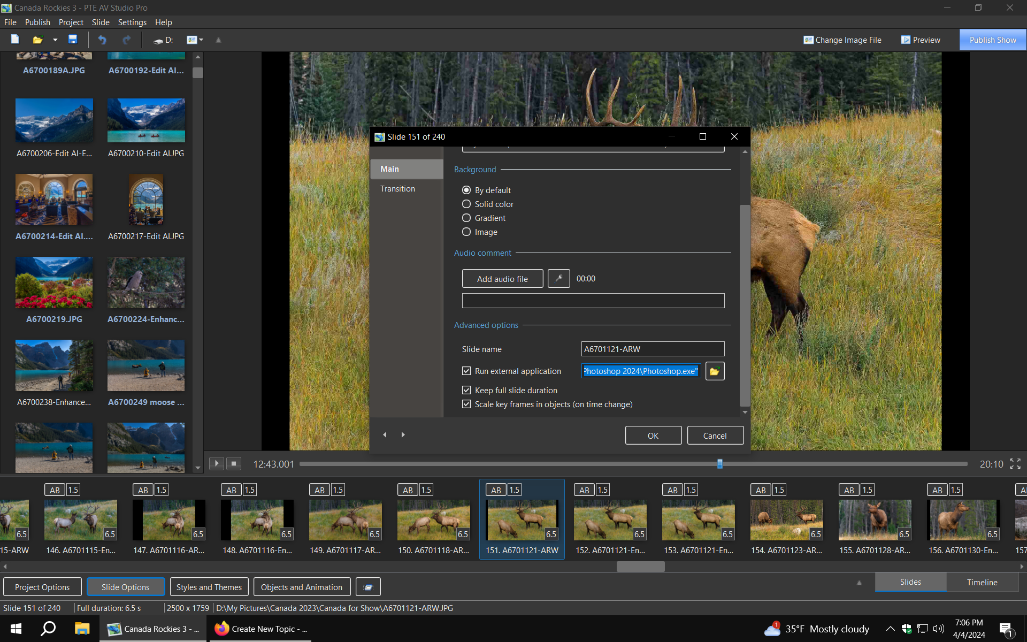Select A6700219.JPG thumbnail in file panel

click(x=54, y=282)
